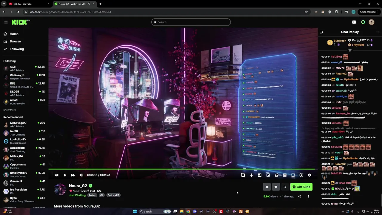
Task: Open LosPollosTV recommended channel
Action: (x=24, y=141)
